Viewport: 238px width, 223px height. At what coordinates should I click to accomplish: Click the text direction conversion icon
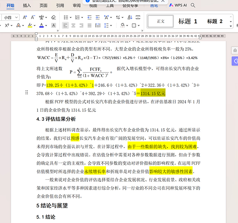coord(118,17)
